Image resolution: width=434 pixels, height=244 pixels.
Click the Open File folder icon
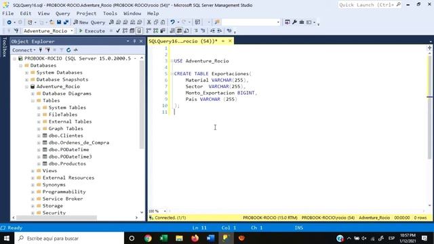click(52, 22)
